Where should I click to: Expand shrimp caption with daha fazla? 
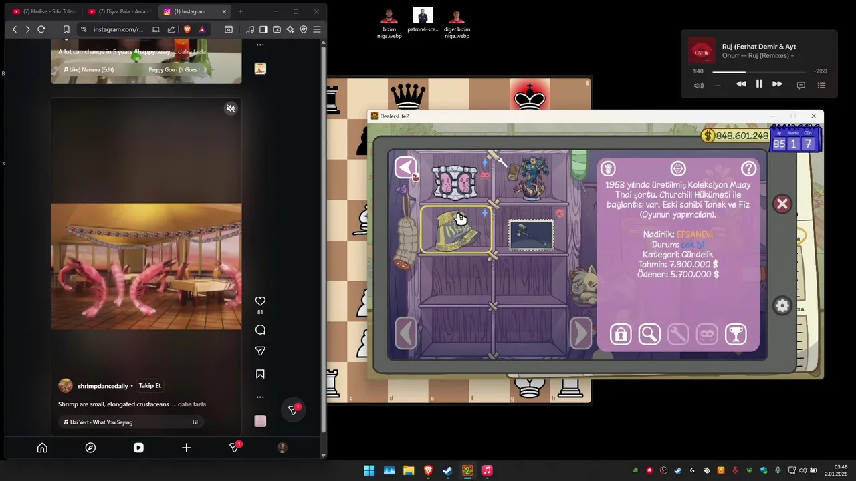(192, 404)
